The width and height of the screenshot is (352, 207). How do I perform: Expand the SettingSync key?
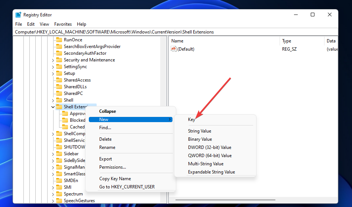click(53, 67)
